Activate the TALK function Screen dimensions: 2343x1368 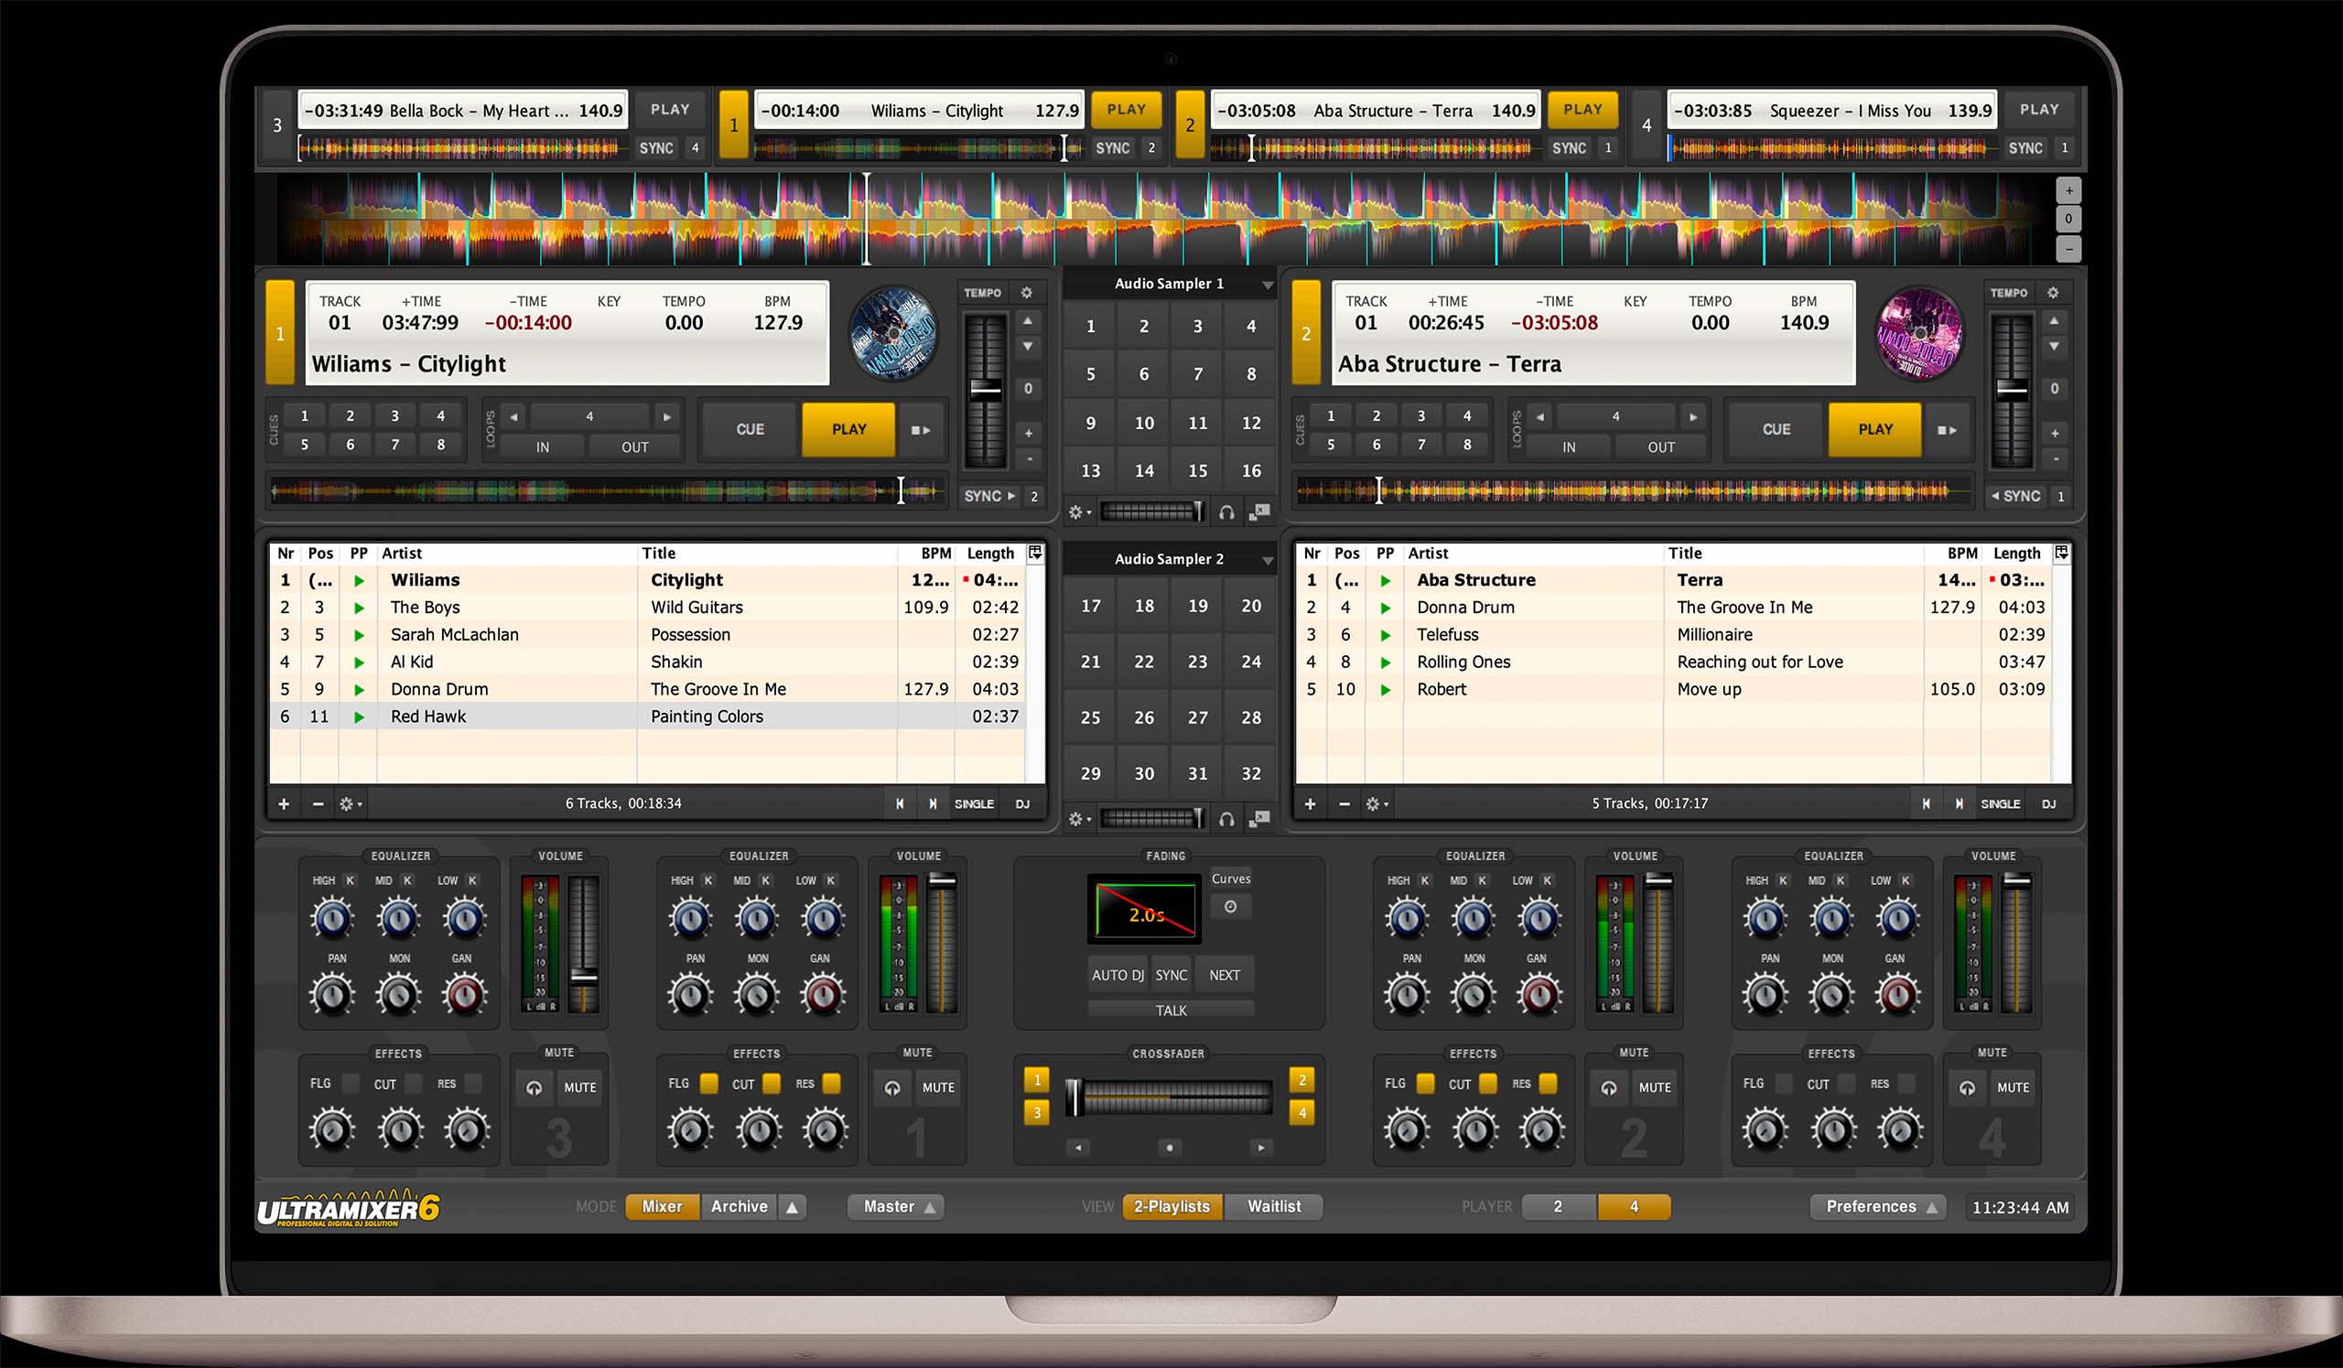tap(1171, 1010)
